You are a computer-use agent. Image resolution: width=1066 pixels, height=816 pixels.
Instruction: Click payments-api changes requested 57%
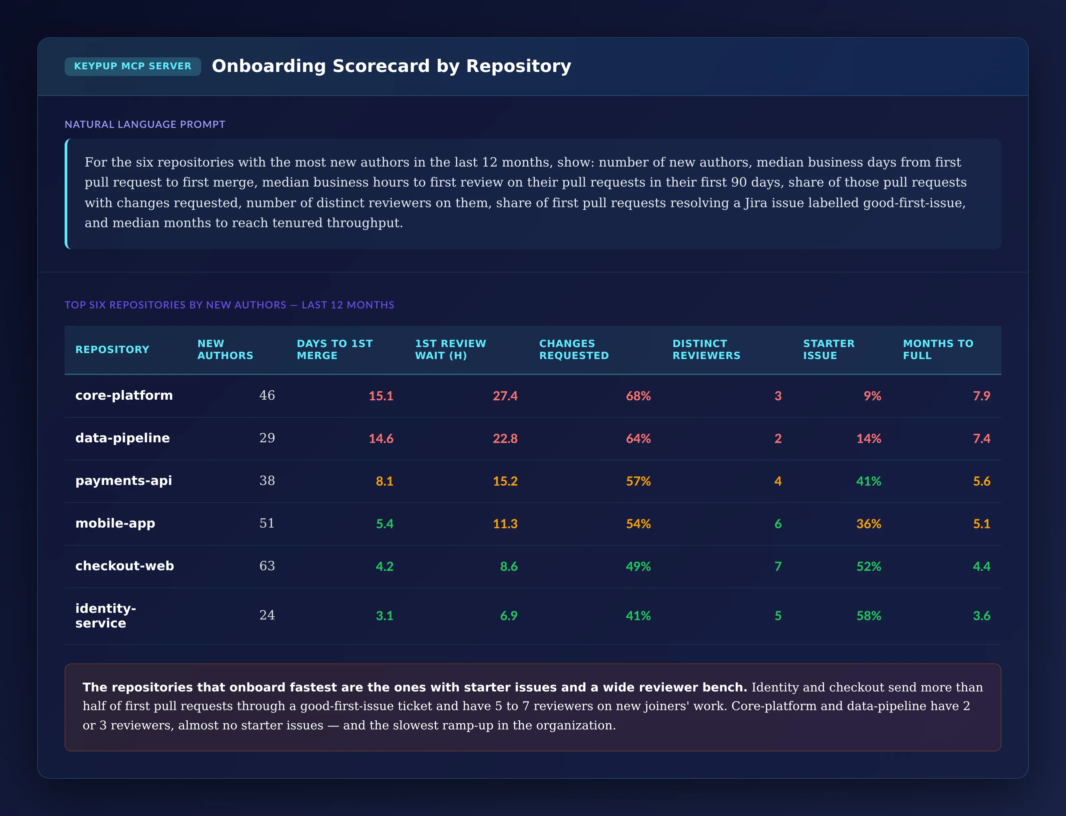pyautogui.click(x=638, y=481)
